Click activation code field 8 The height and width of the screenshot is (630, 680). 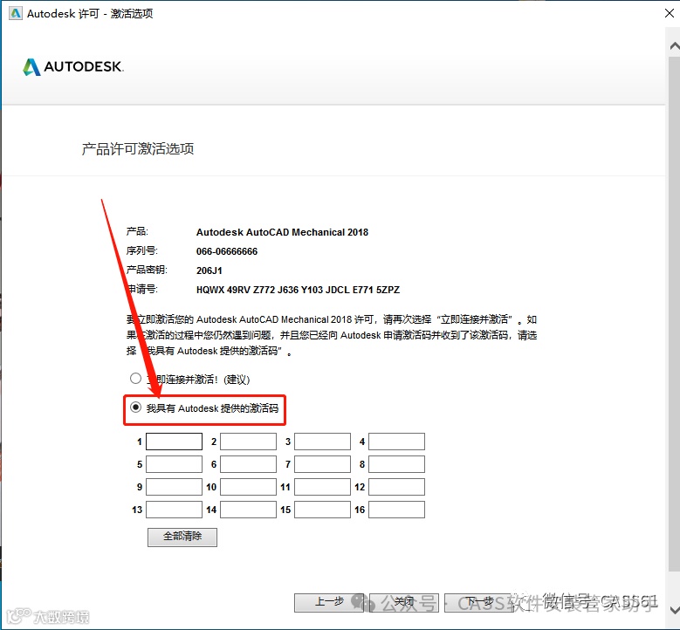click(x=396, y=464)
